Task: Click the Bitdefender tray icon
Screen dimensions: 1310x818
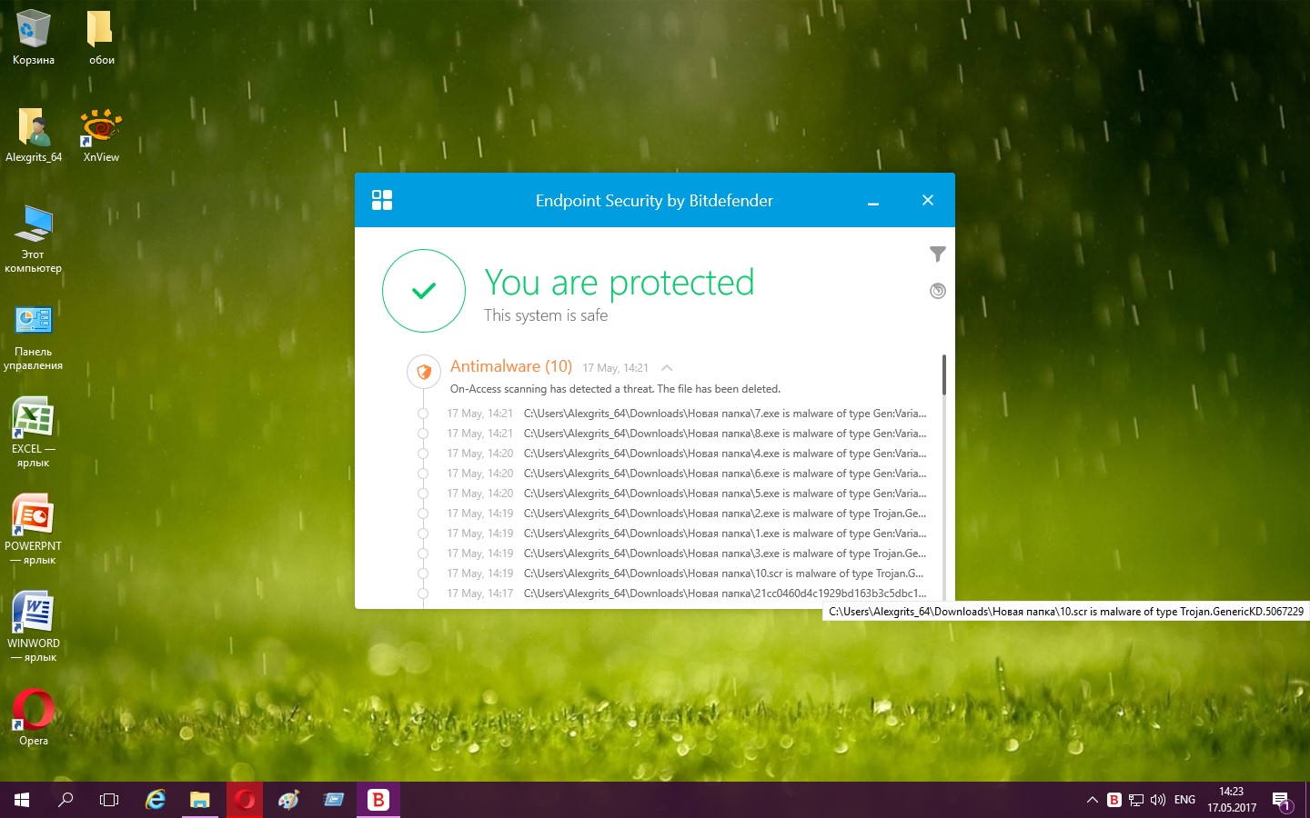Action: coord(1114,800)
